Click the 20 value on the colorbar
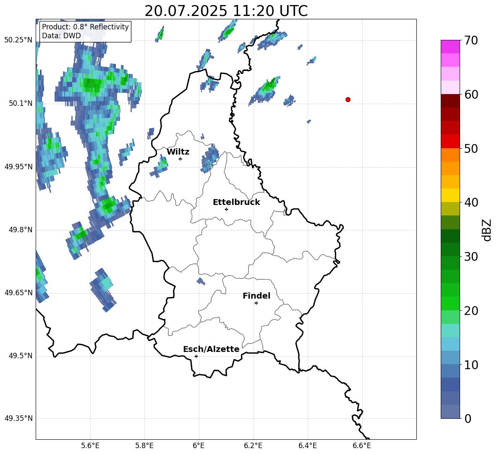 tap(471, 310)
